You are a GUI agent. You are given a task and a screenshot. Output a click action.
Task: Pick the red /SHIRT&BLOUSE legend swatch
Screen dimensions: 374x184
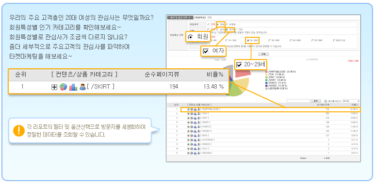pyautogui.click(x=266, y=72)
